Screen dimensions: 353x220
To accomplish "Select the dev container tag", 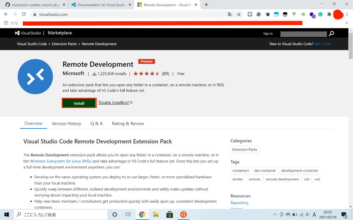I will pyautogui.click(x=265, y=170).
